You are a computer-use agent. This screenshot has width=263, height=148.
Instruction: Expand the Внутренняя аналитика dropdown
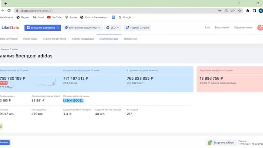pos(82,28)
